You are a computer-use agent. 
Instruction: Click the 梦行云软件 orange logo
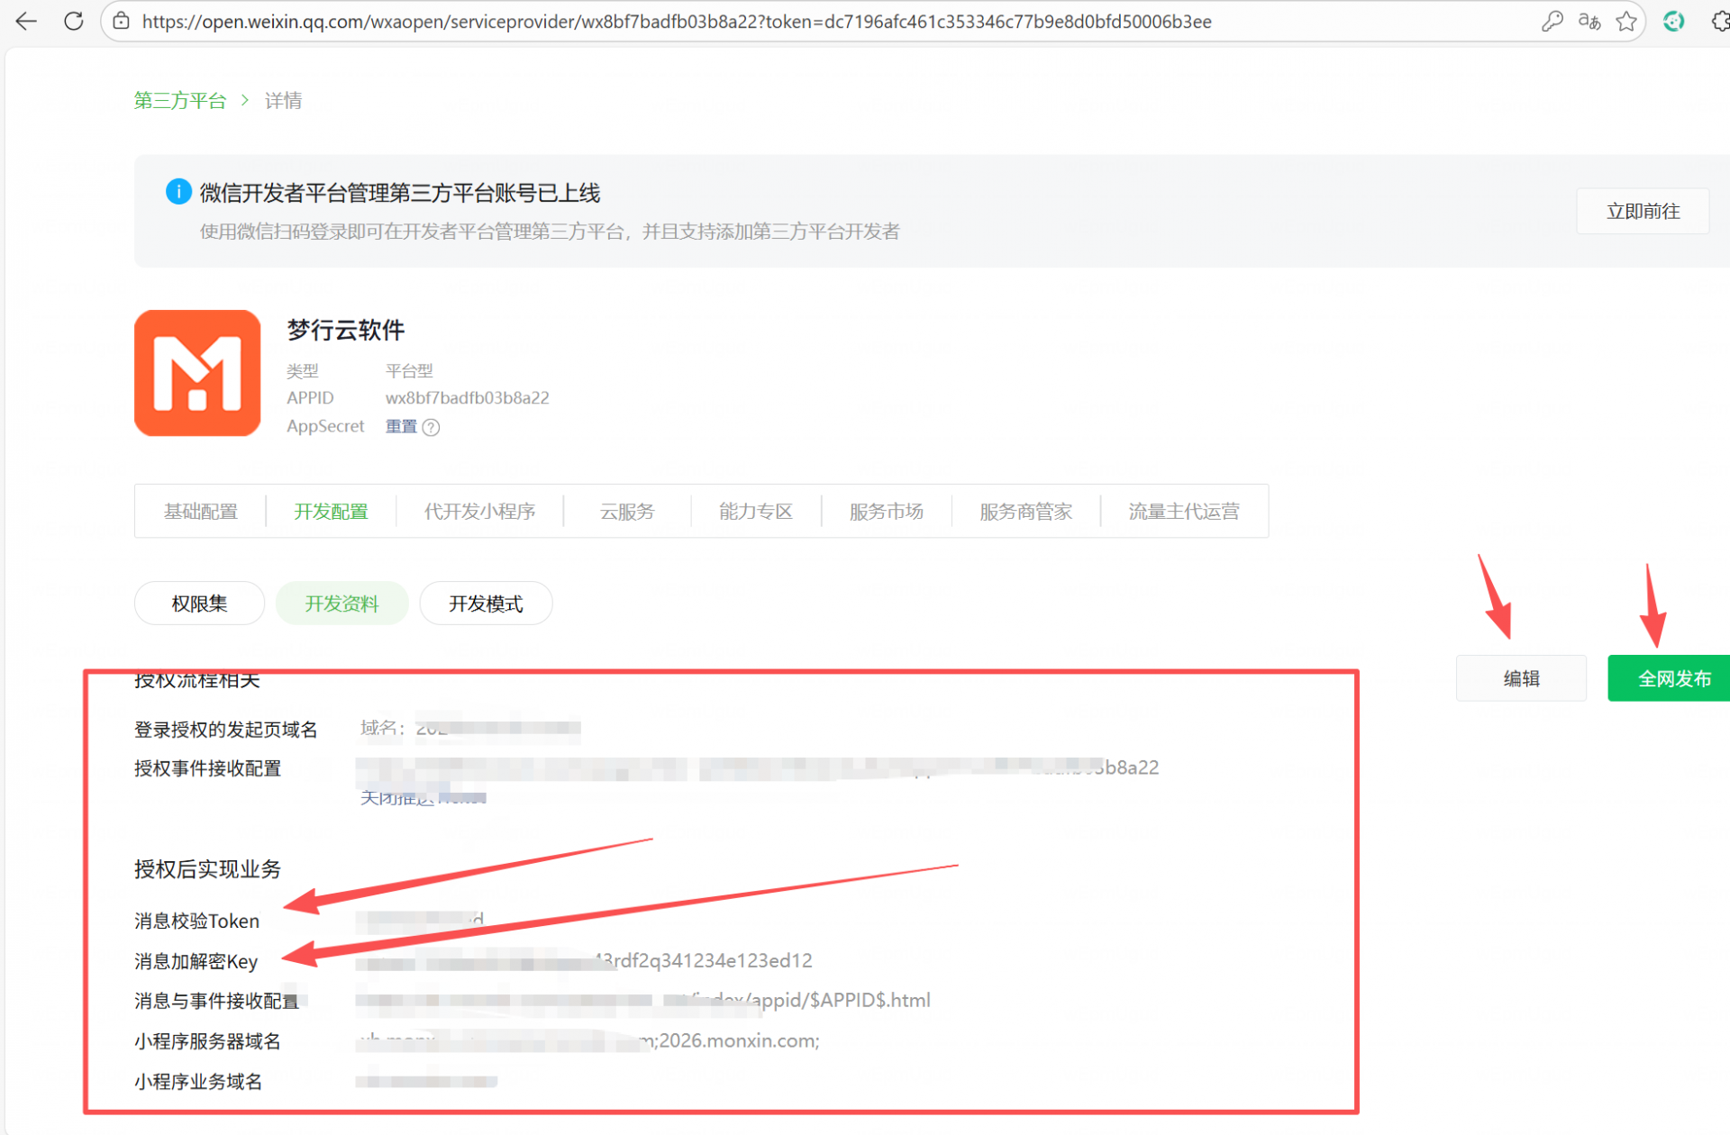point(197,373)
